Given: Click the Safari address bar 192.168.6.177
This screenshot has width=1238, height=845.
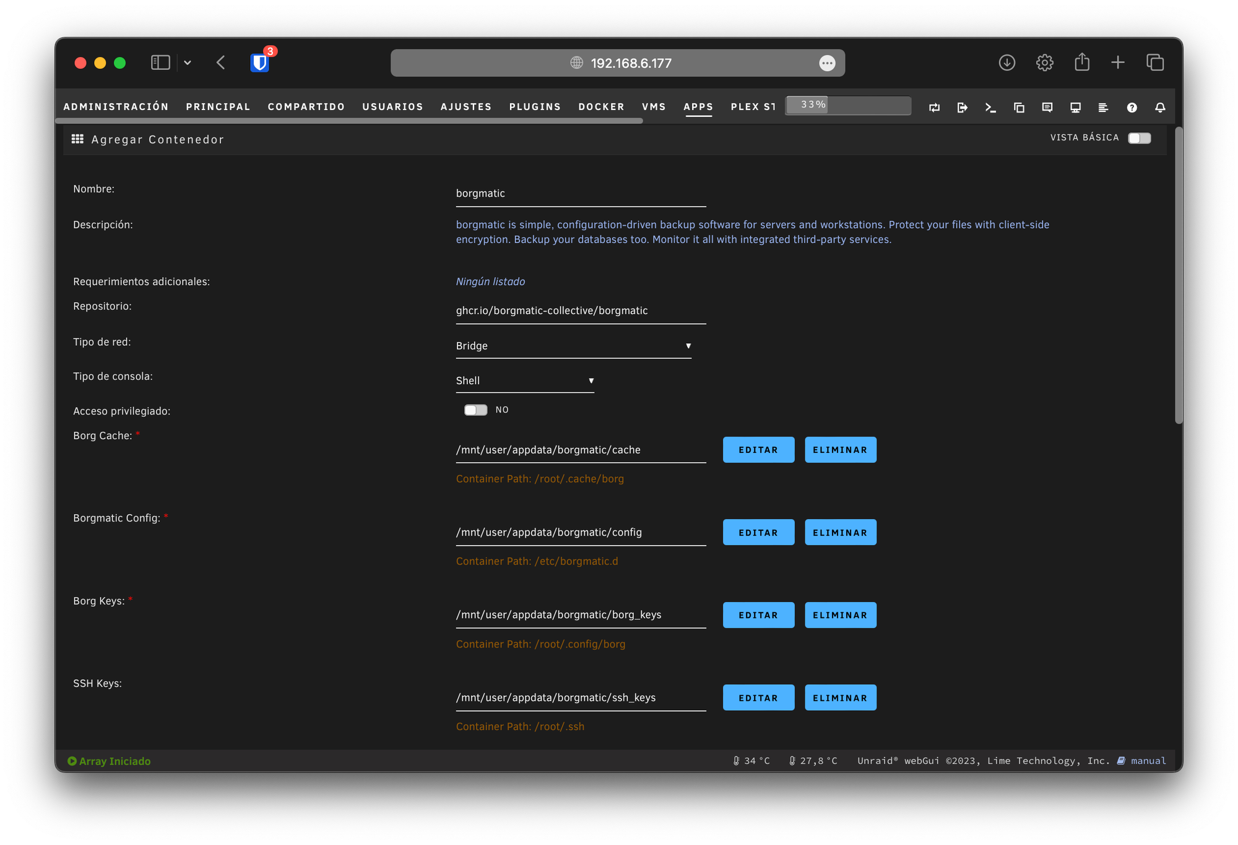Looking at the screenshot, I should (x=618, y=63).
